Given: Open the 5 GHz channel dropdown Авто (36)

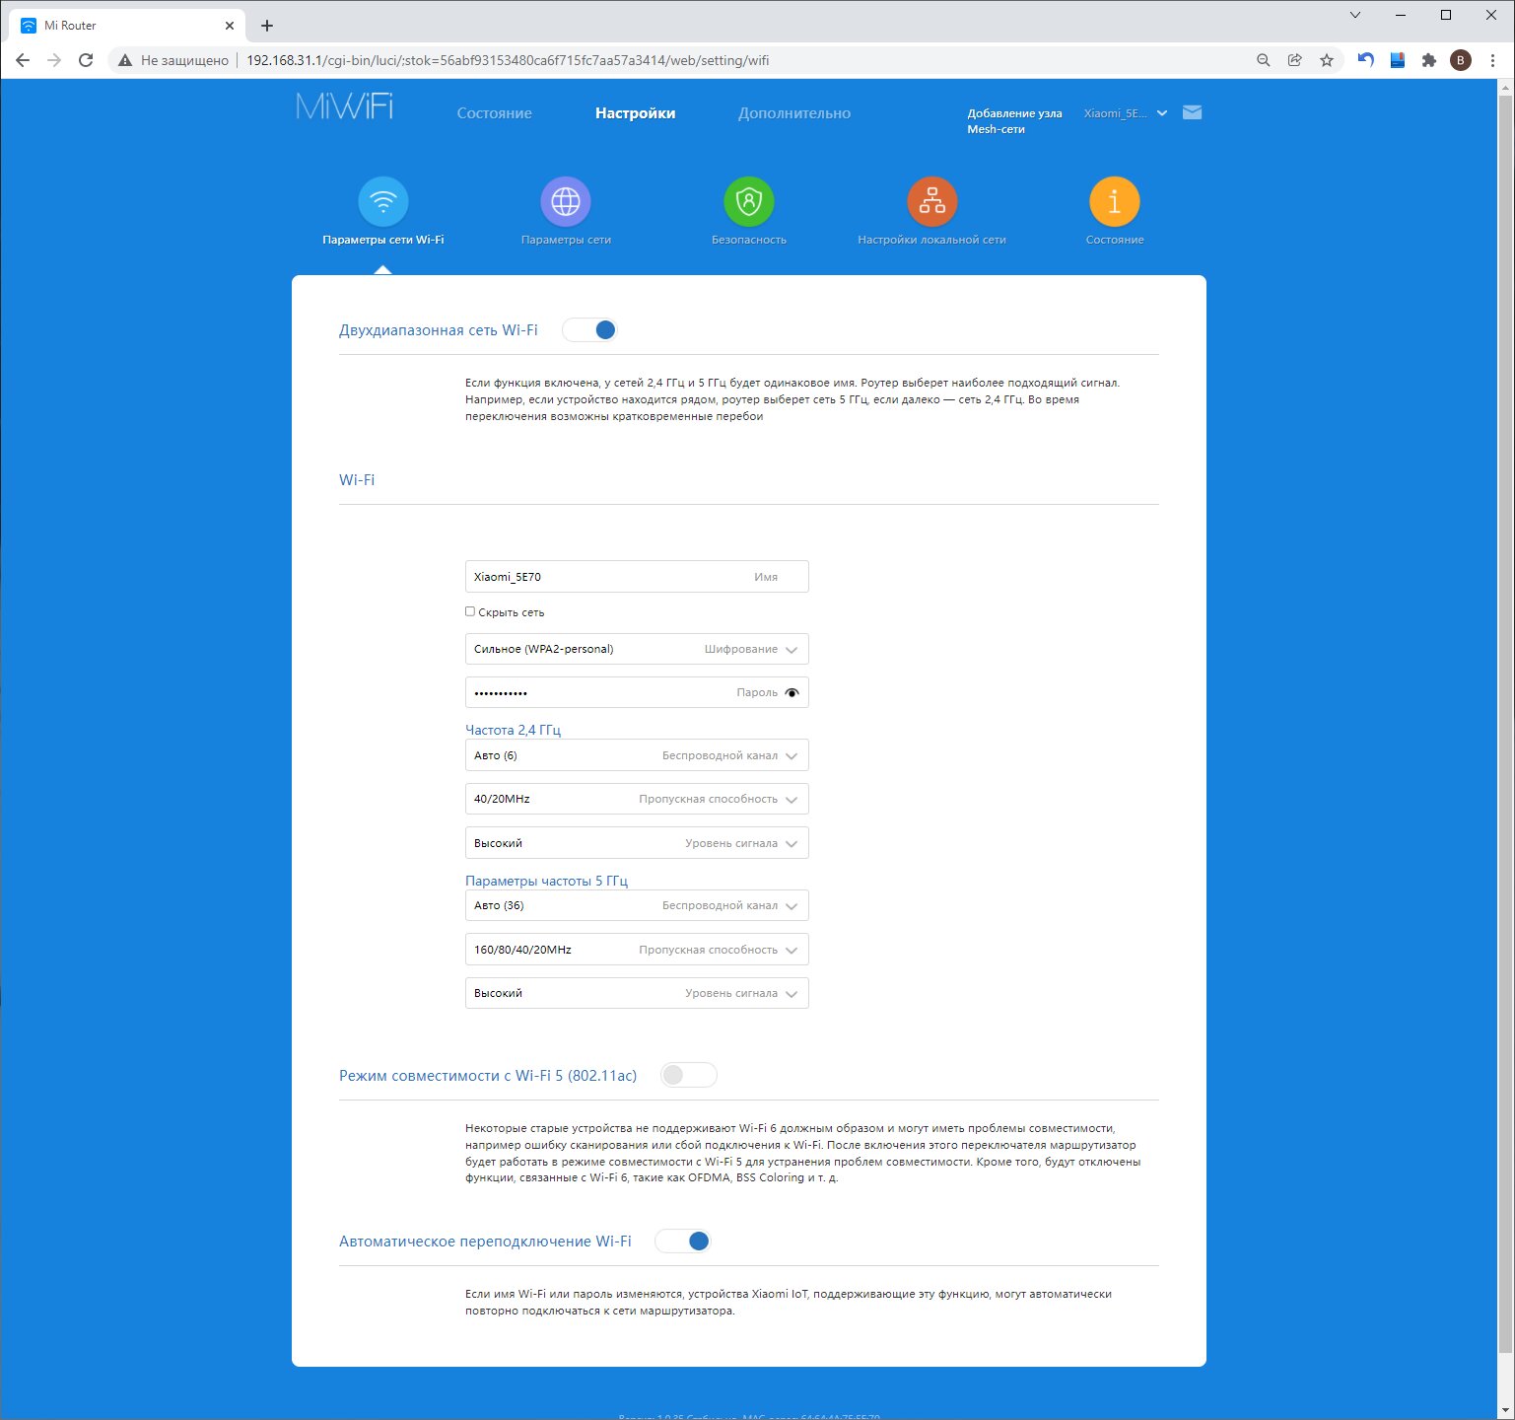Looking at the screenshot, I should [x=637, y=905].
